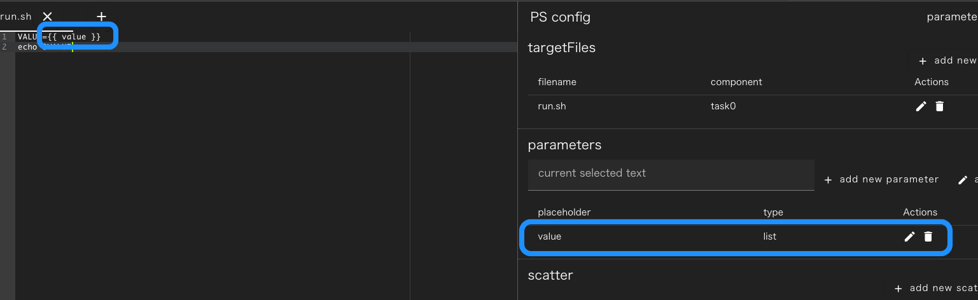Click the pencil icon beside add new parameter
The image size is (978, 300).
(x=963, y=180)
